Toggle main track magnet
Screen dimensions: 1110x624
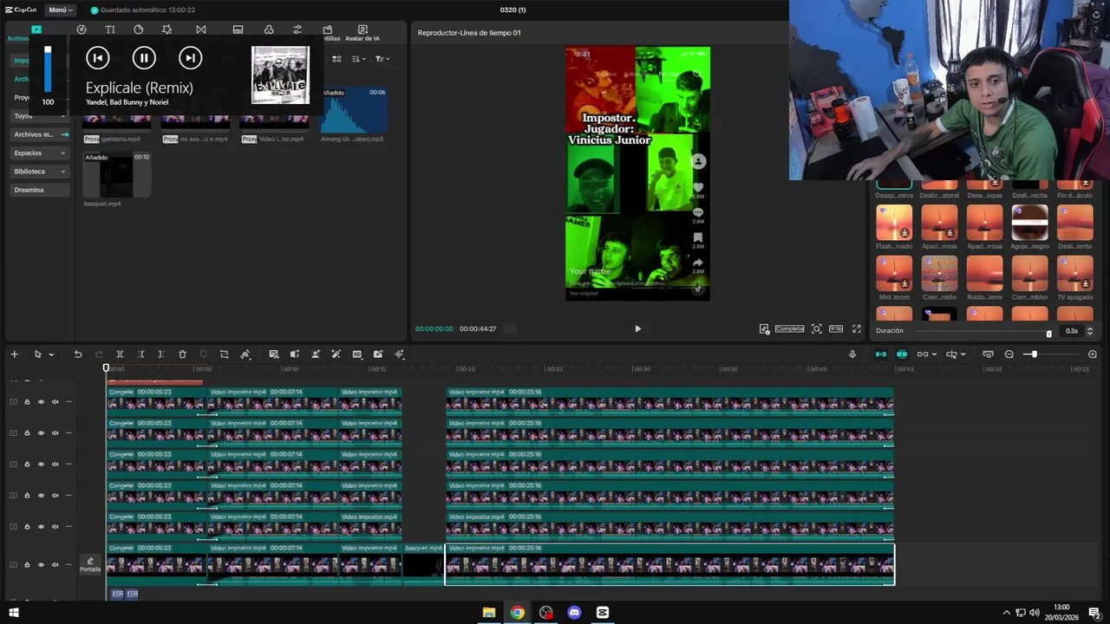881,354
